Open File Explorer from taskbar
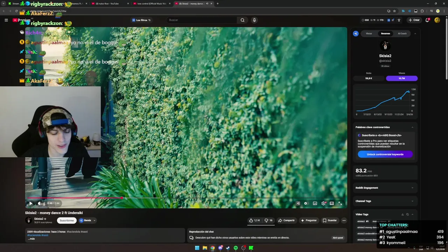Viewport: 448px width, 252px height. pyautogui.click(x=205, y=248)
